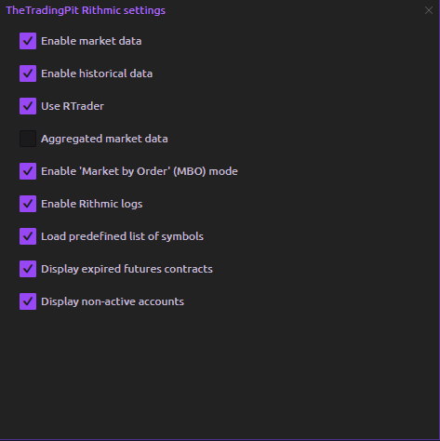Disable the Use RTrader checkbox

[x=28, y=106]
